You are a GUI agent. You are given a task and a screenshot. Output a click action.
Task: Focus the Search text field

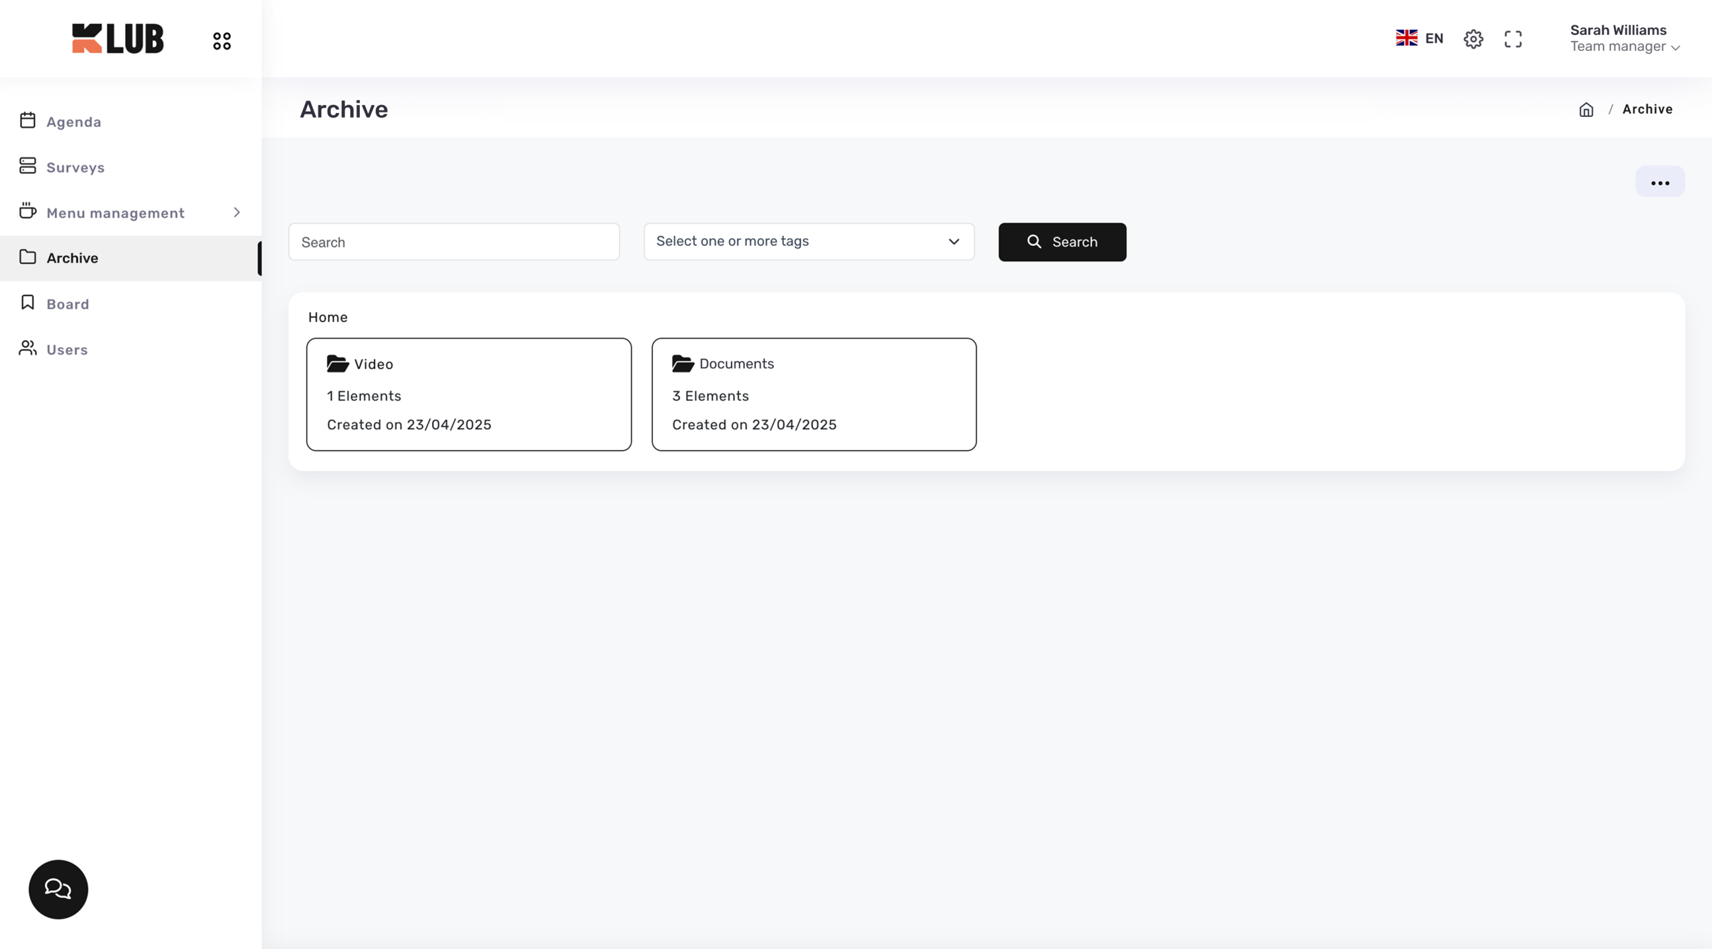pyautogui.click(x=453, y=242)
